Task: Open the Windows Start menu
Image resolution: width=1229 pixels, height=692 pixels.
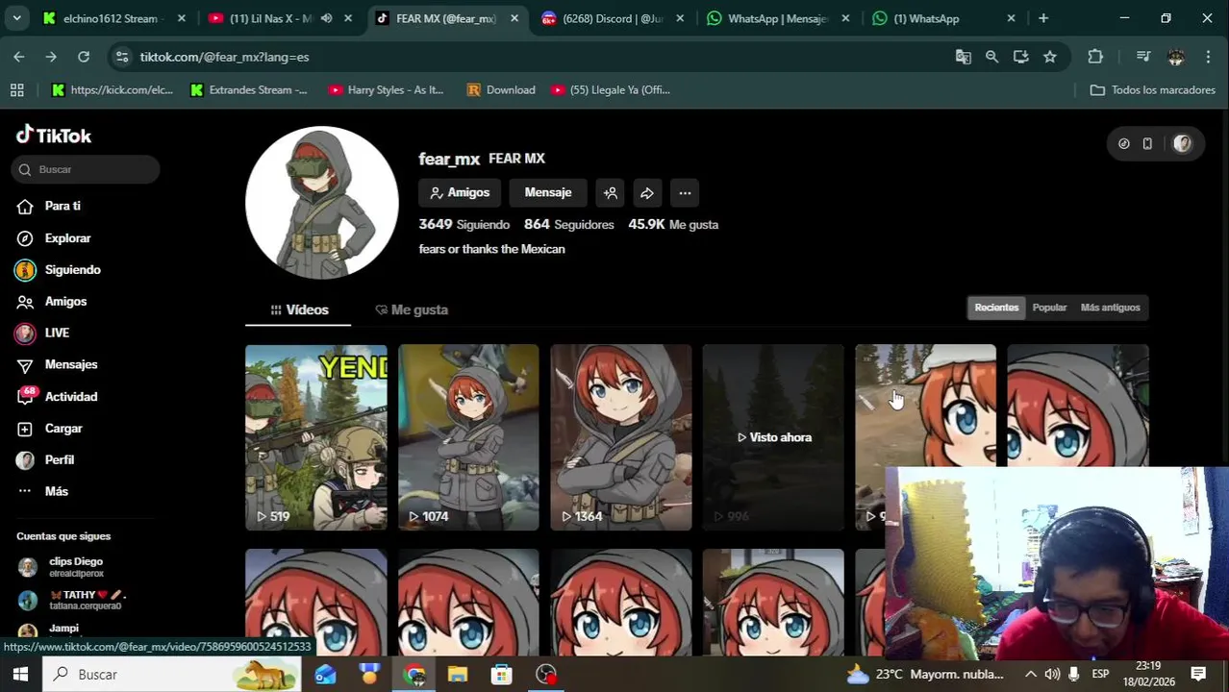Action: pyautogui.click(x=20, y=675)
